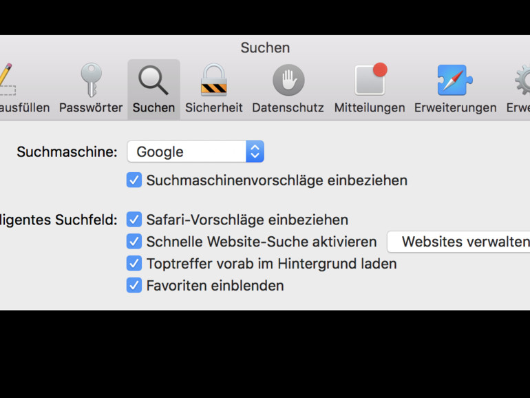
Task: Click the Websites verwalten button
Action: (461, 242)
